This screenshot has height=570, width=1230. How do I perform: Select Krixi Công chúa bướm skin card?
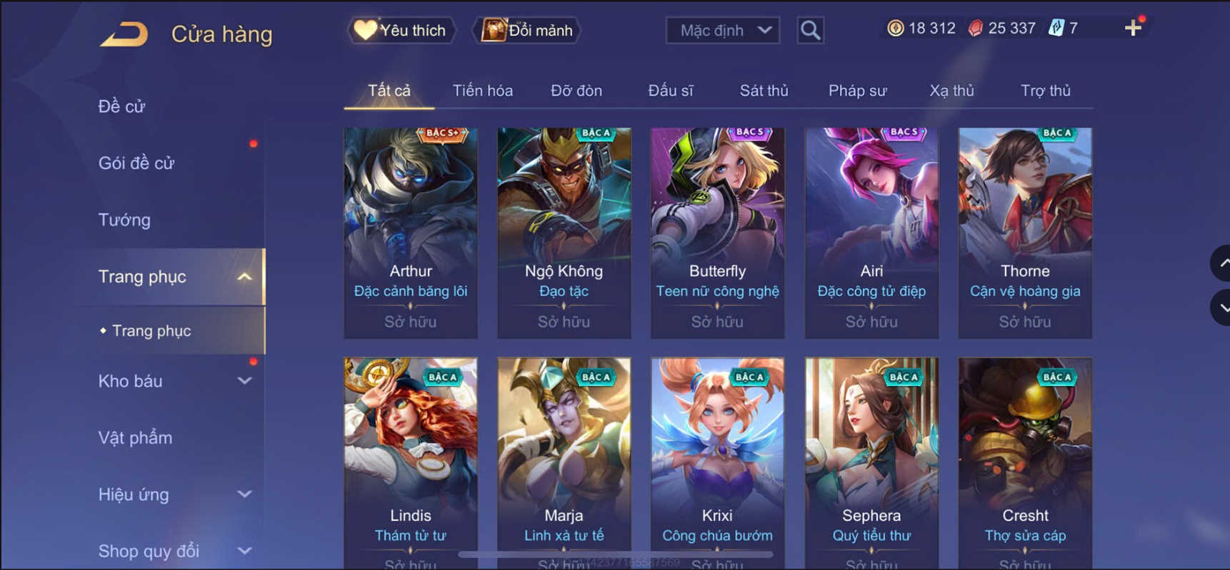pyautogui.click(x=717, y=463)
